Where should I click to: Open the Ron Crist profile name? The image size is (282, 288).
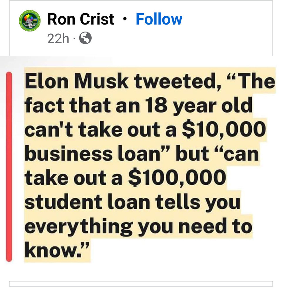(x=81, y=19)
